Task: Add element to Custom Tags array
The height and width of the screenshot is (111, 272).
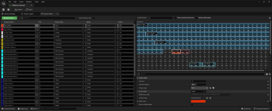Action: pyautogui.click(x=207, y=98)
